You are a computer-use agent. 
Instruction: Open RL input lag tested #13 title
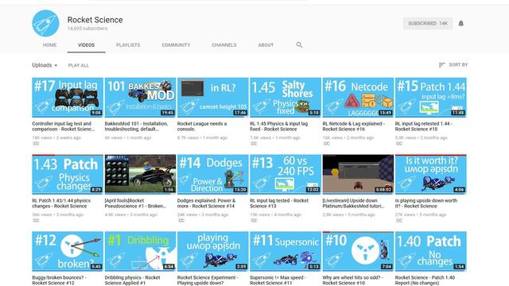[x=279, y=203]
